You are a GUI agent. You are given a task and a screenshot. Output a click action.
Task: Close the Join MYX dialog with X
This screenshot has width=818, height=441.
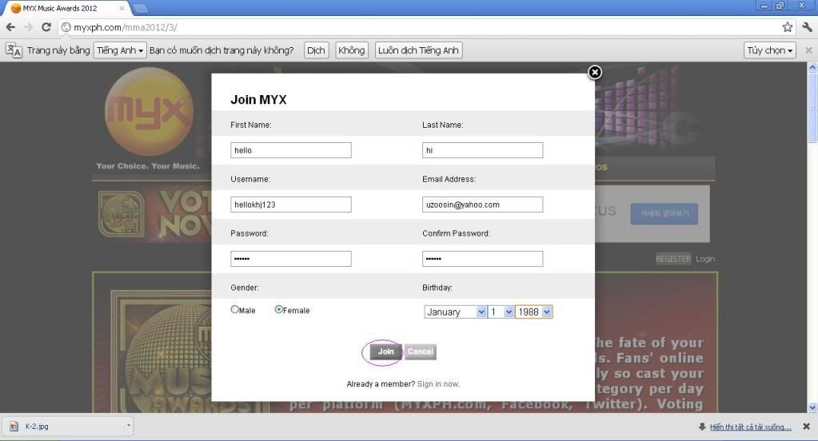point(595,73)
